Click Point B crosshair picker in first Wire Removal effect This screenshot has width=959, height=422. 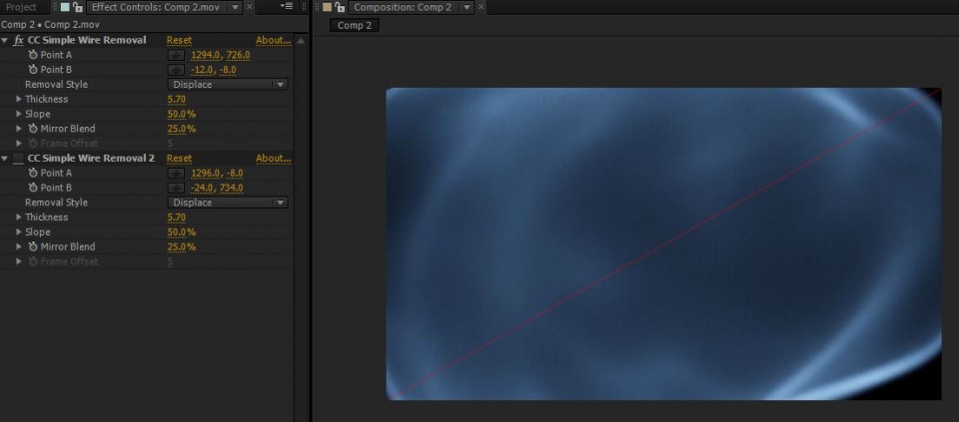tap(176, 70)
